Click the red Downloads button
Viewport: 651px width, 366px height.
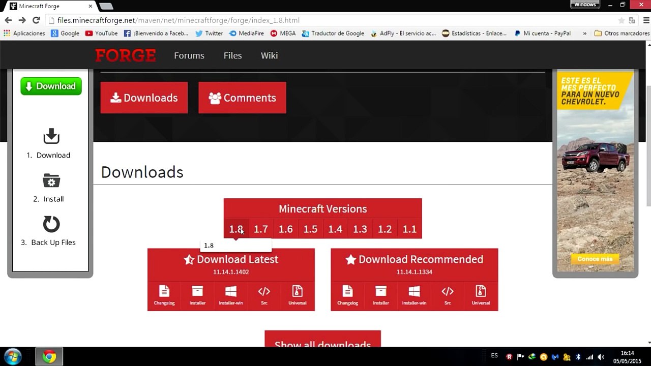[x=144, y=98]
